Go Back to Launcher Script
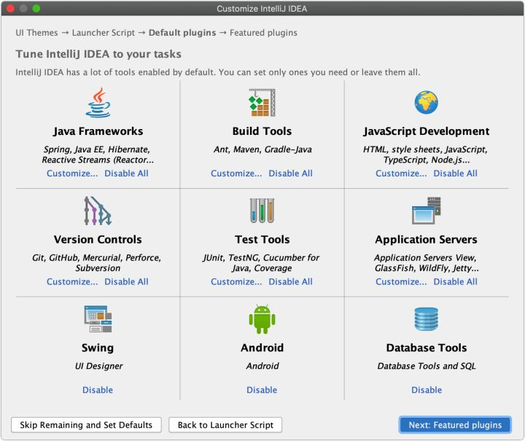This screenshot has width=525, height=441. pos(225,425)
